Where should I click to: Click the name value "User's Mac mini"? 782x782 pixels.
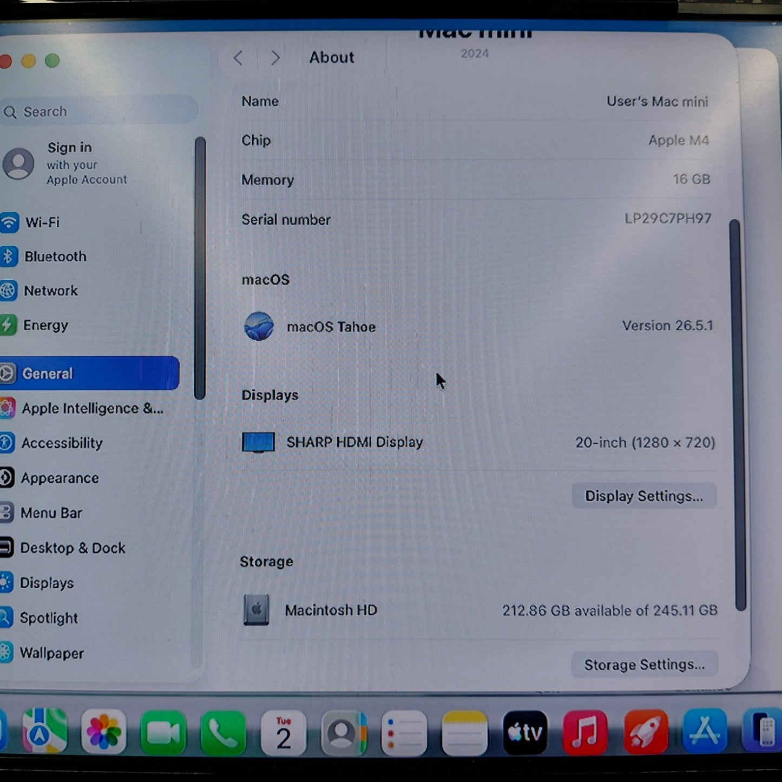pyautogui.click(x=657, y=102)
